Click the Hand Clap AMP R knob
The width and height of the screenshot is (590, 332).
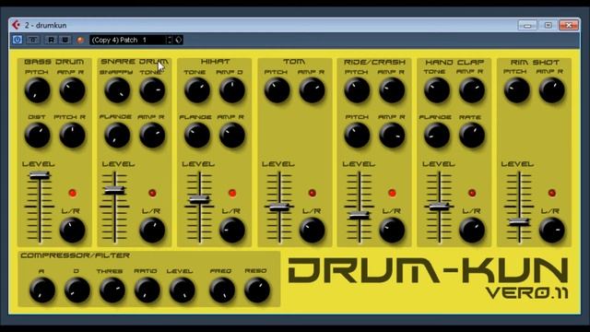[472, 90]
